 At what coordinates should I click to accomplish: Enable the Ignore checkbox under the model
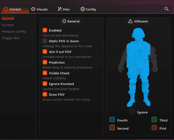[x=132, y=112]
